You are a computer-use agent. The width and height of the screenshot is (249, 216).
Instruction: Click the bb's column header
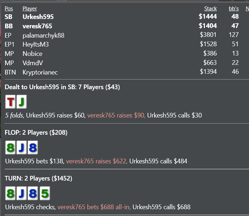(x=234, y=8)
